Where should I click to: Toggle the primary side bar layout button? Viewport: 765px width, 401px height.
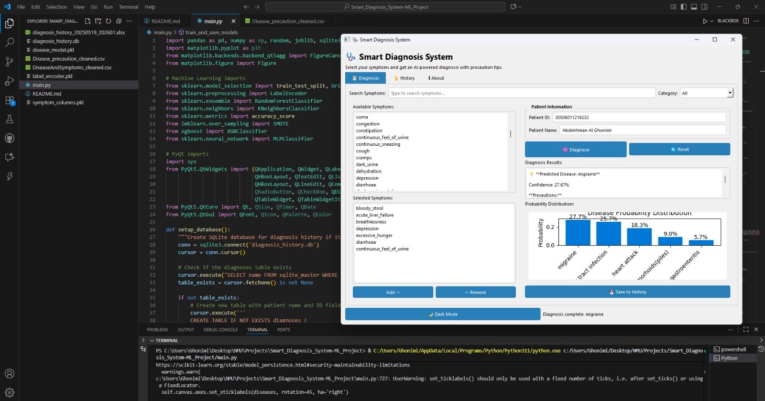[683, 7]
